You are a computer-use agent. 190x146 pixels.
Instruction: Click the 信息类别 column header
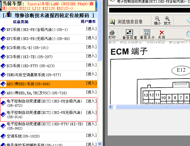pyautogui.click(x=21, y=22)
